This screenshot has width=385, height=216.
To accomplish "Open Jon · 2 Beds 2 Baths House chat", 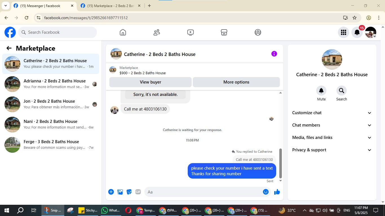I will 51,104.
